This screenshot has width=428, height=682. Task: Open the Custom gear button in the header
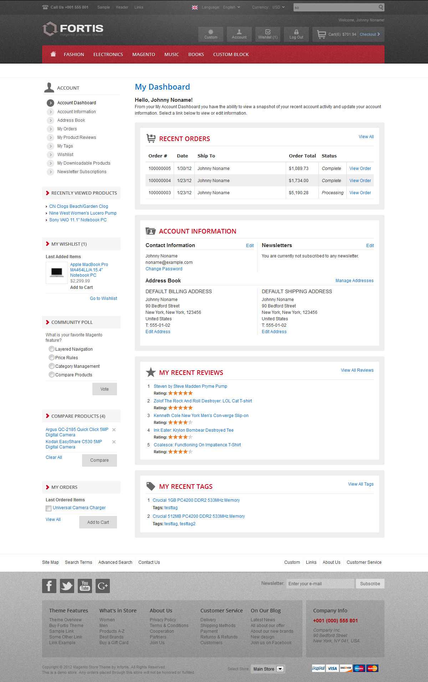(211, 34)
